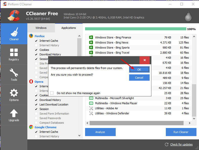199x150 pixels.
Task: Click the refresh icon beside Check for updates
Action: [167, 144]
